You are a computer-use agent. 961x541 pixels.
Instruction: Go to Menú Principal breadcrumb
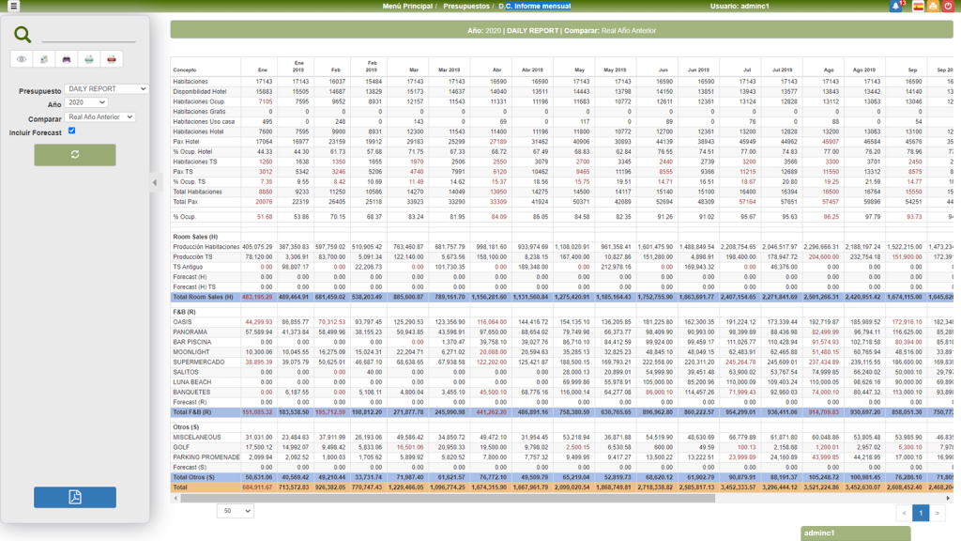pos(407,7)
